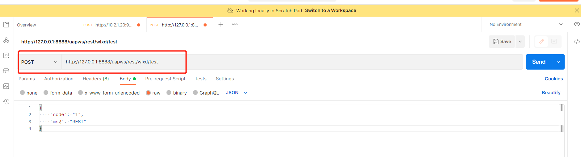The width and height of the screenshot is (581, 157).
Task: Select x-www-form-urlencoded radio button
Action: (x=80, y=93)
